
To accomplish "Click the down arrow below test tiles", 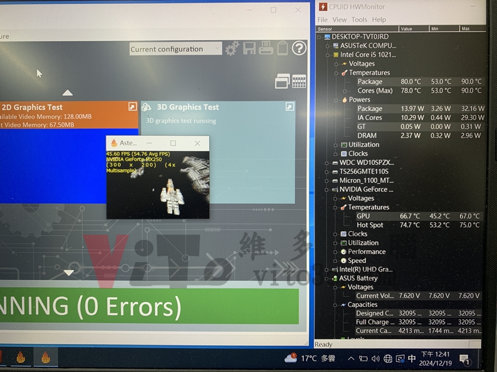I will pyautogui.click(x=69, y=272).
